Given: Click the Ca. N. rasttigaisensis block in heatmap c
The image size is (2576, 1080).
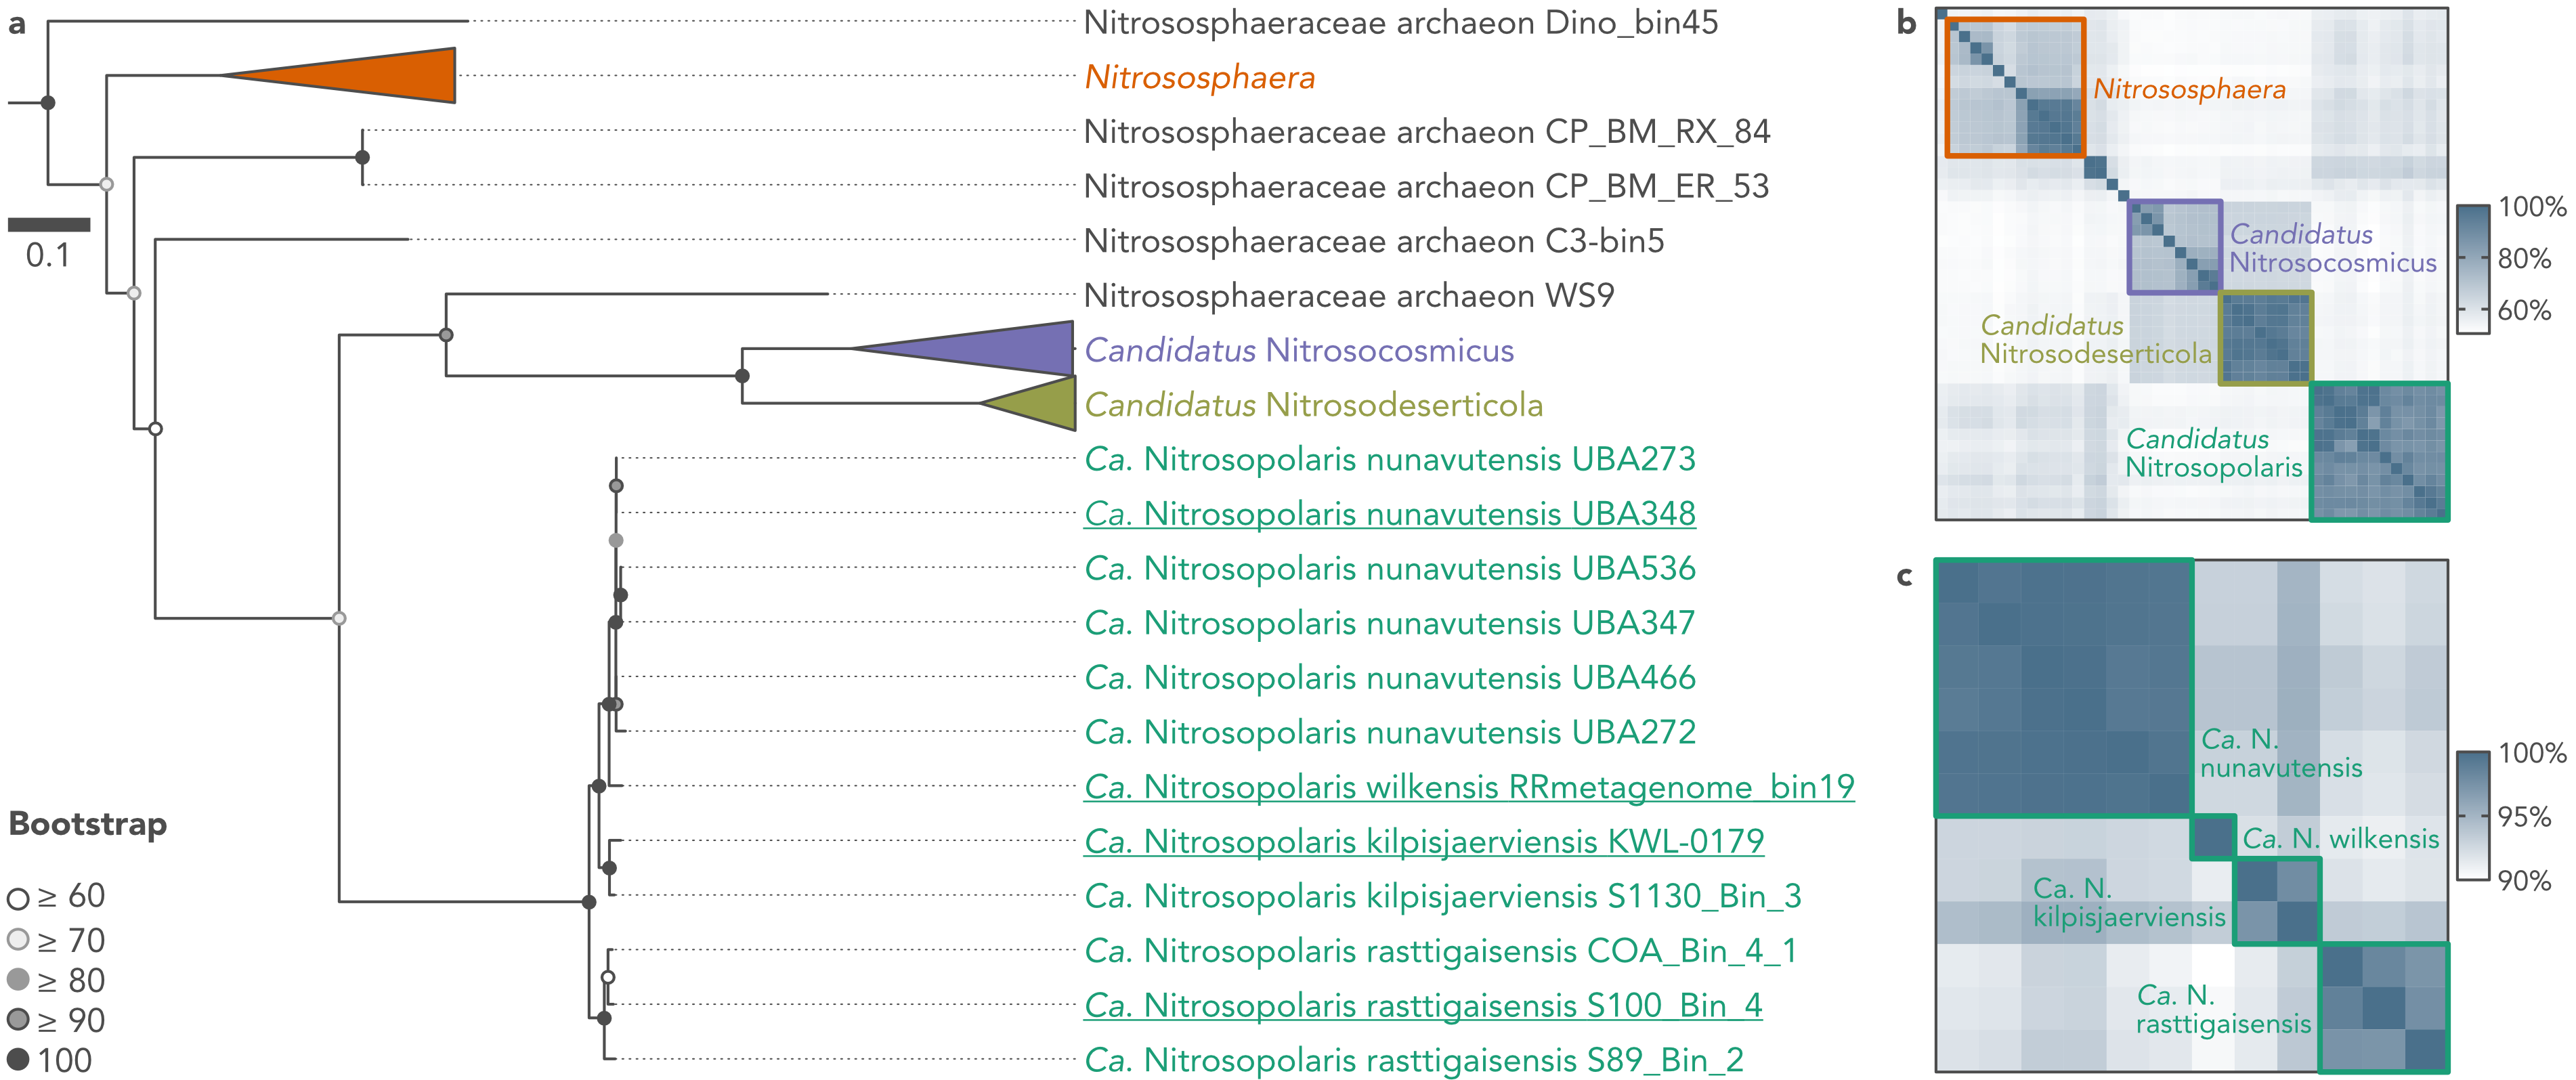Looking at the screenshot, I should coord(2384,1008).
